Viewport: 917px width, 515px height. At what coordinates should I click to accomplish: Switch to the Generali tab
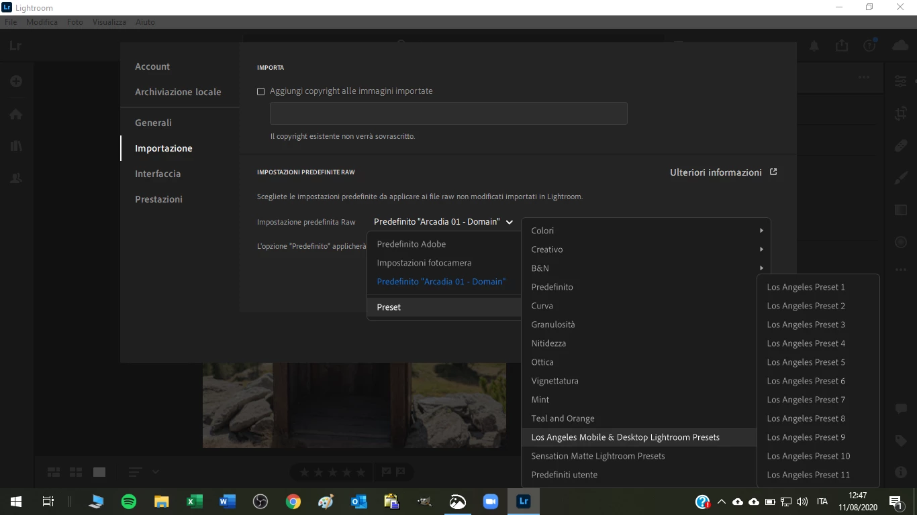pos(153,123)
